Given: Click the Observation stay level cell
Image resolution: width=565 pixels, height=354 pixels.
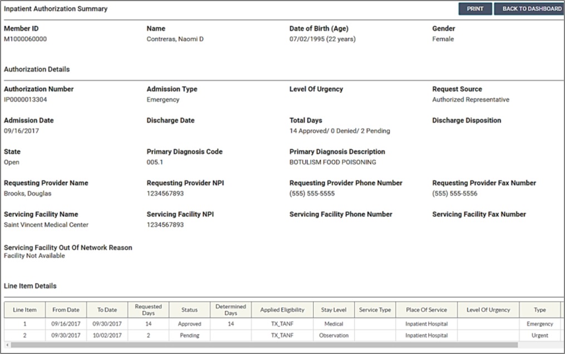Looking at the screenshot, I should 334,336.
